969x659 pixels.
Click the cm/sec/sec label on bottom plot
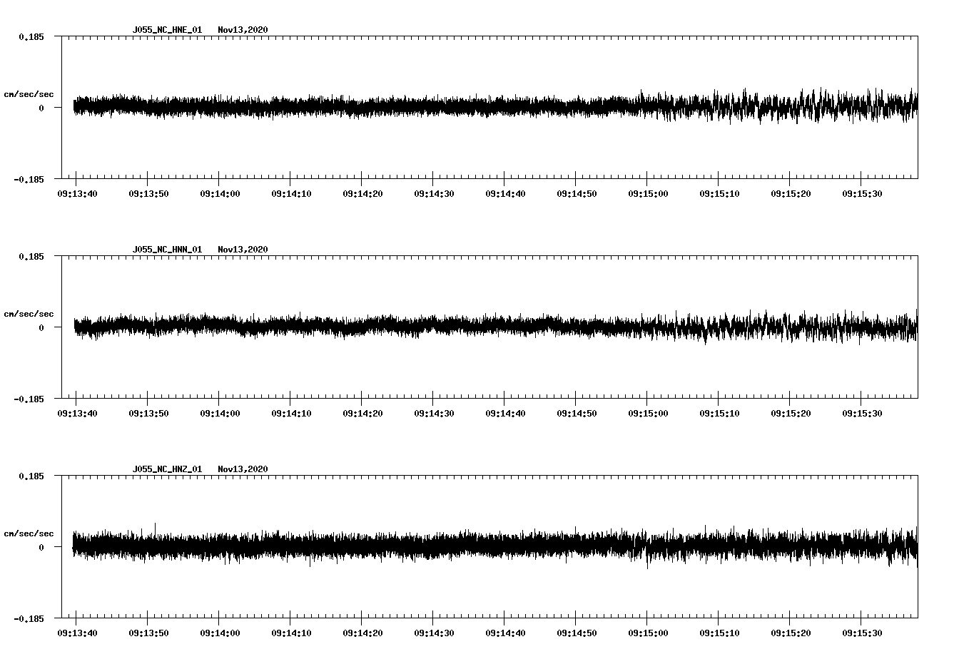pyautogui.click(x=29, y=533)
